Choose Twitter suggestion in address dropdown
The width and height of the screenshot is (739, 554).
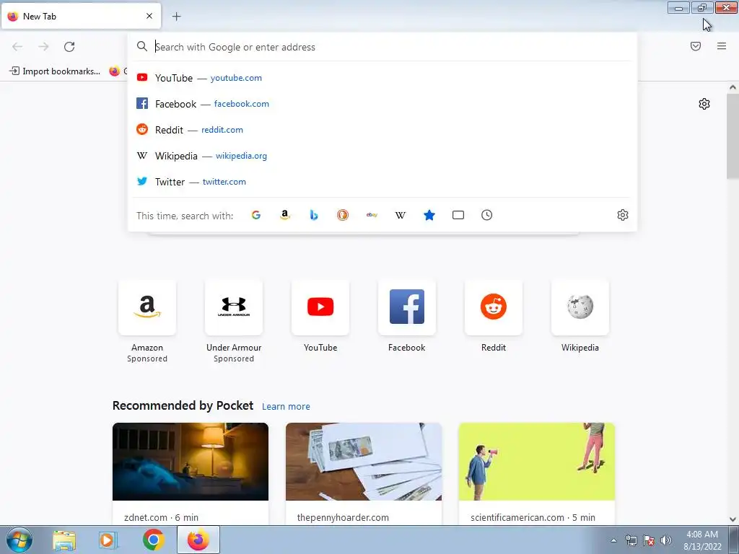tap(382, 181)
